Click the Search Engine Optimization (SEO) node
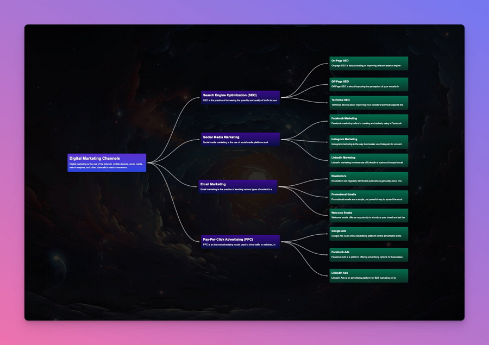 click(241, 98)
